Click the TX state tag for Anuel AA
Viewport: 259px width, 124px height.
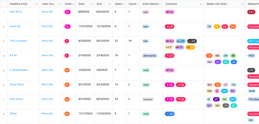209,27
